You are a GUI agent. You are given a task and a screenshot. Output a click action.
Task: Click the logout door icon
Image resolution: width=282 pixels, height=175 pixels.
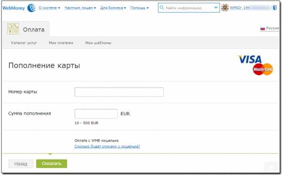274,8
